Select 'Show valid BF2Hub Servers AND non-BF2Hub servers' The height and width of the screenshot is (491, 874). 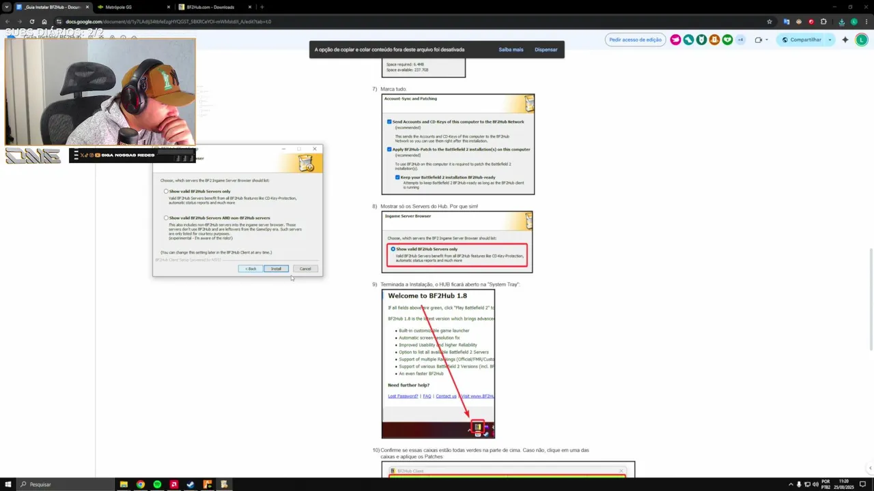click(166, 218)
